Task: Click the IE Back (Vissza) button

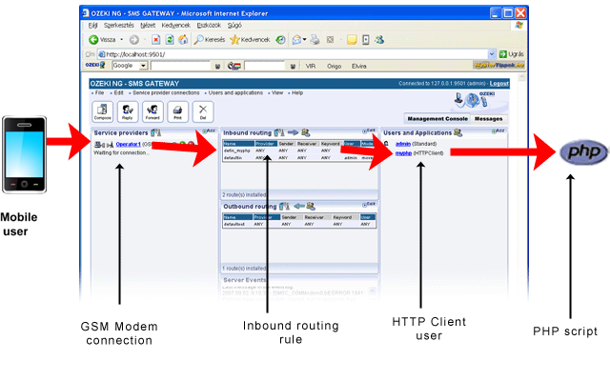Action: [x=102, y=40]
